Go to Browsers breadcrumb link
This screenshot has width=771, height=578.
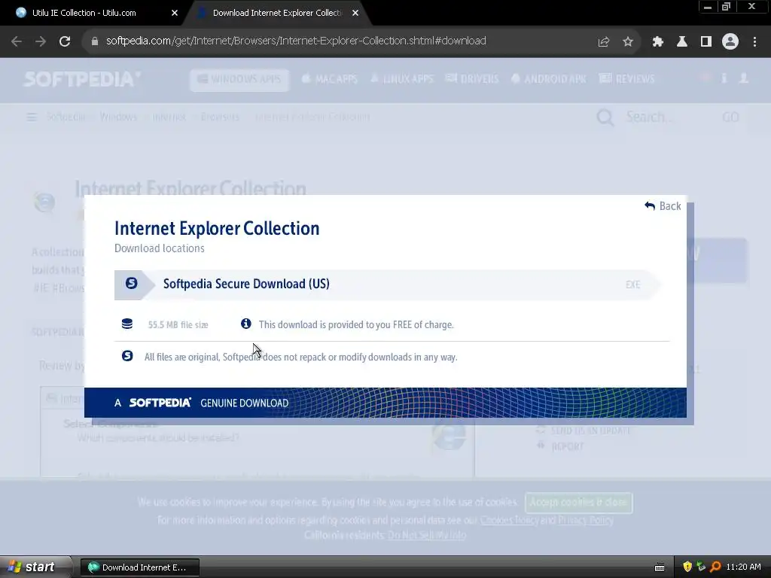[220, 117]
